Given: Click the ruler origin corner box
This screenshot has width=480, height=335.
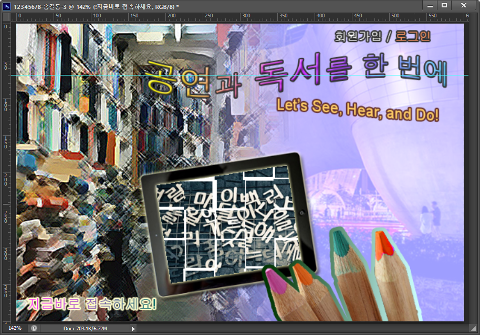Looking at the screenshot, I should tap(6, 17).
